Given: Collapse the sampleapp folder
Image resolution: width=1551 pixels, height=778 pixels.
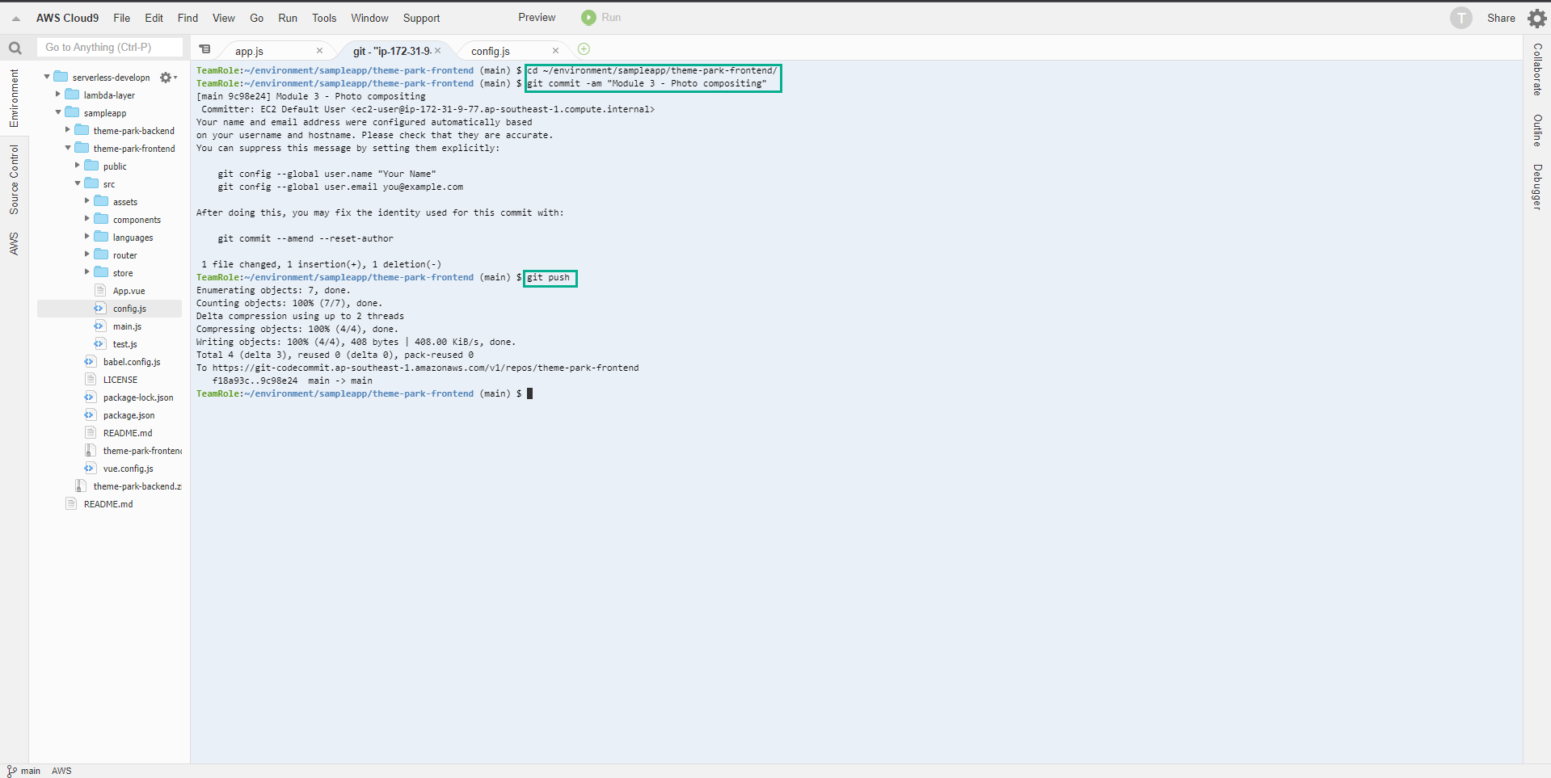Looking at the screenshot, I should [x=57, y=112].
